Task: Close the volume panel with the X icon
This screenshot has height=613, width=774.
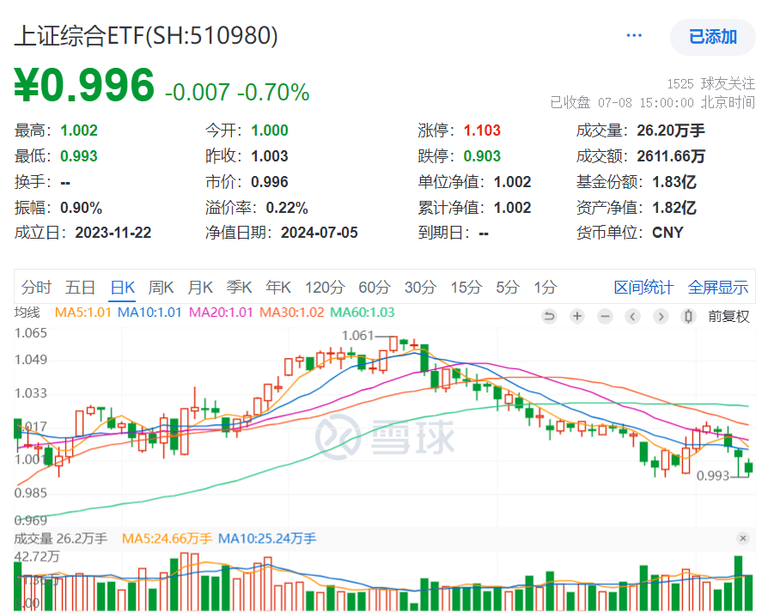Action: pos(743,538)
